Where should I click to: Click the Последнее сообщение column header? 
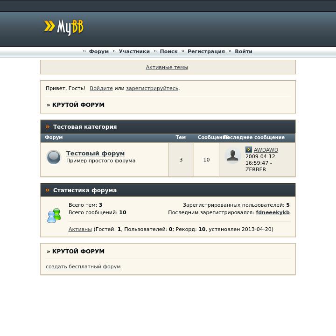[x=255, y=137]
